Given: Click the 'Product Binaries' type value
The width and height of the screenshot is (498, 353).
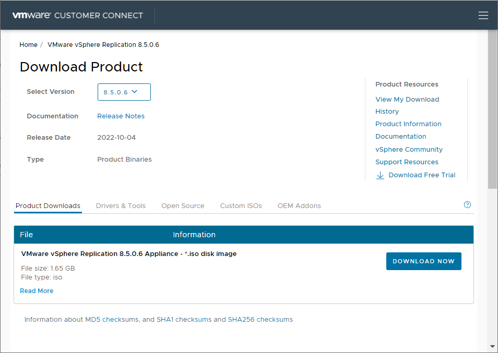Looking at the screenshot, I should (124, 159).
